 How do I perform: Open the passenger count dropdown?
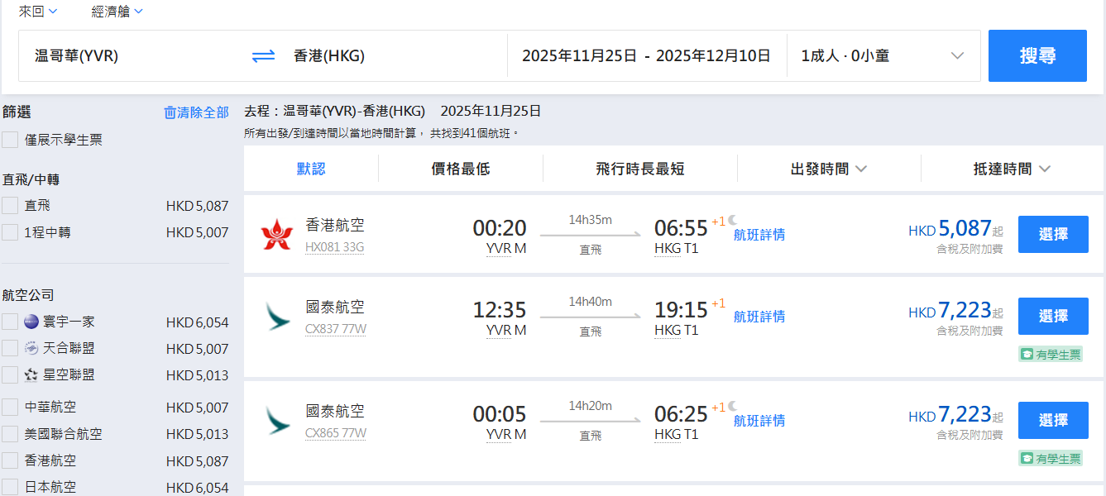pyautogui.click(x=882, y=56)
